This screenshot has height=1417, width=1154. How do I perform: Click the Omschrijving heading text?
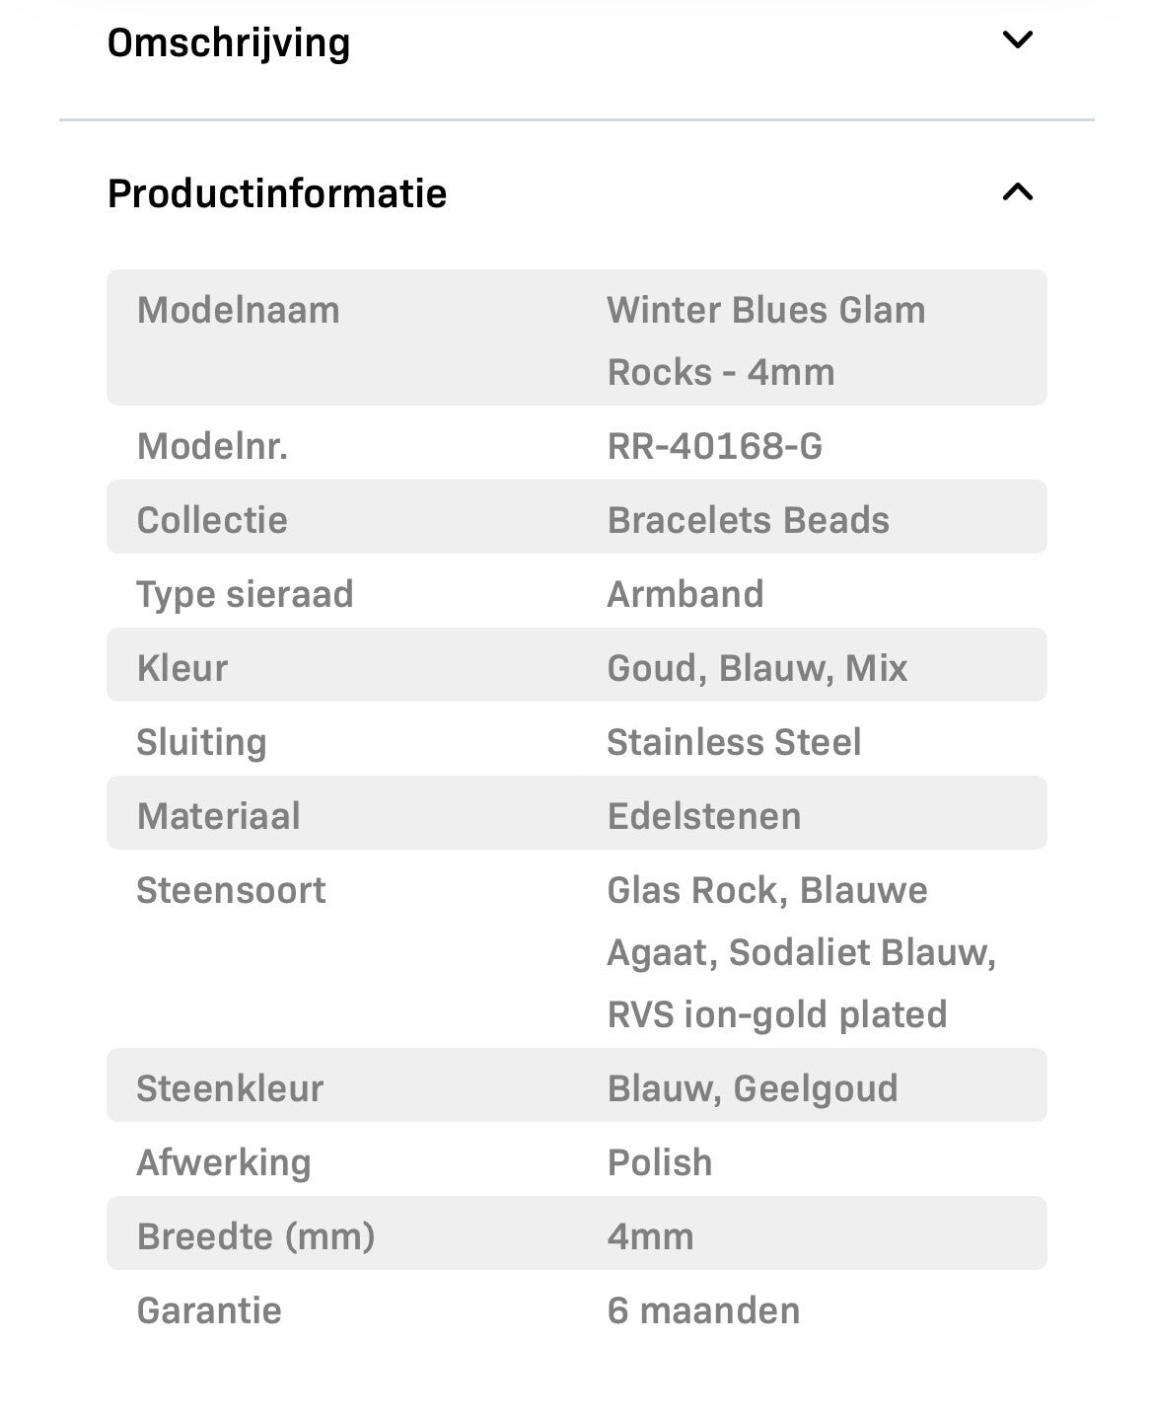[x=229, y=42]
